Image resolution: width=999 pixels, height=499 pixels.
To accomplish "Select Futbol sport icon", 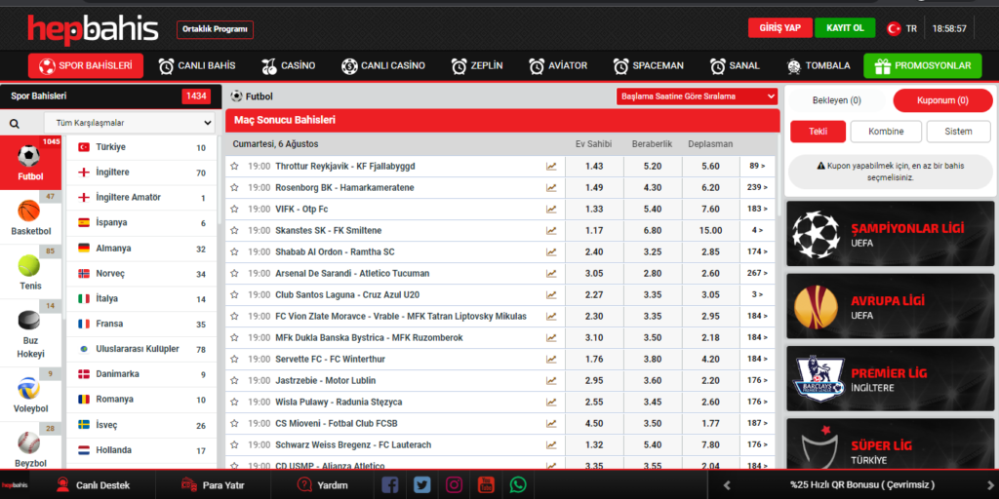I will tap(30, 163).
